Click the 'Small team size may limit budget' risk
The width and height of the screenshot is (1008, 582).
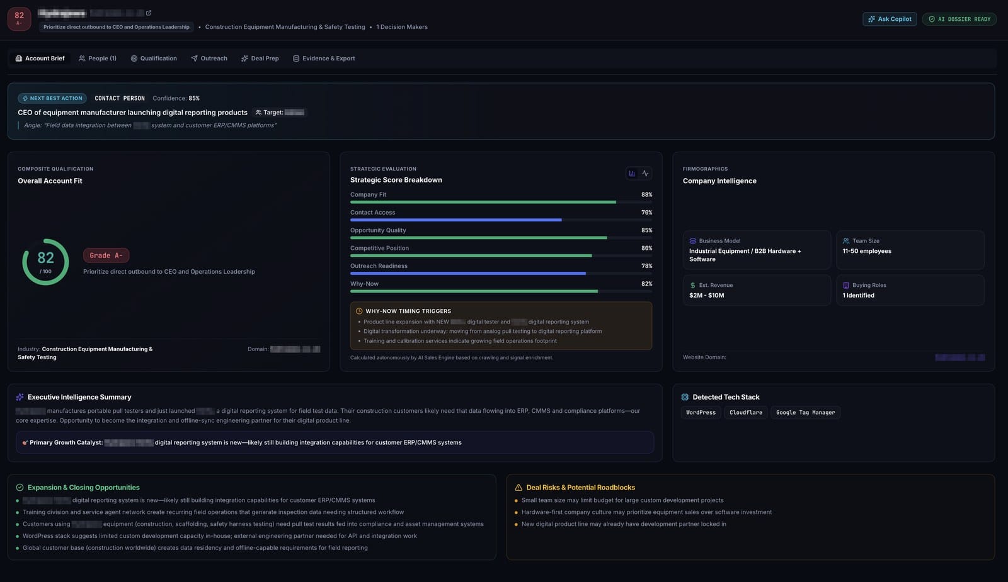coord(622,500)
